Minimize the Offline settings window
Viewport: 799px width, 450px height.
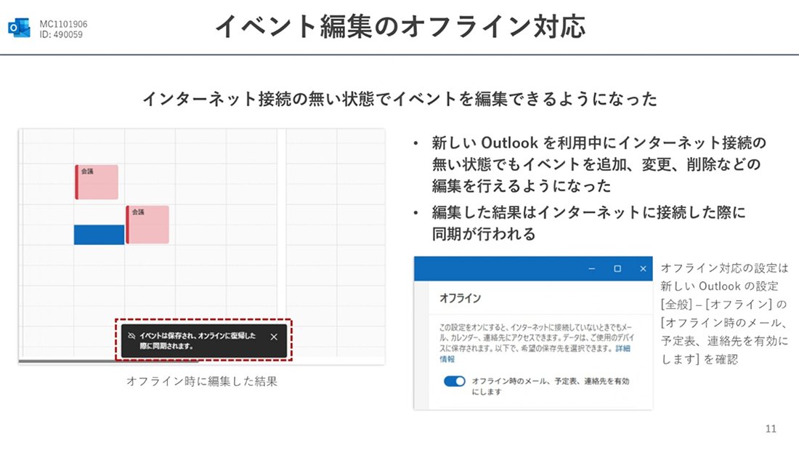pyautogui.click(x=591, y=268)
